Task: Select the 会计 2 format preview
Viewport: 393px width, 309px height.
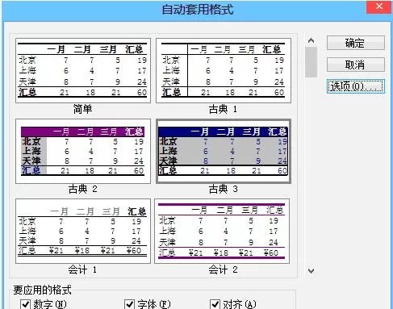Action: click(x=222, y=232)
